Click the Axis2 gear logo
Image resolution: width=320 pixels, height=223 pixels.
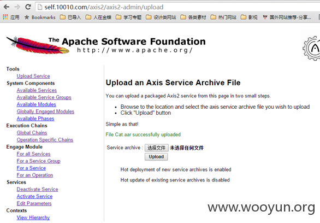(x=311, y=48)
